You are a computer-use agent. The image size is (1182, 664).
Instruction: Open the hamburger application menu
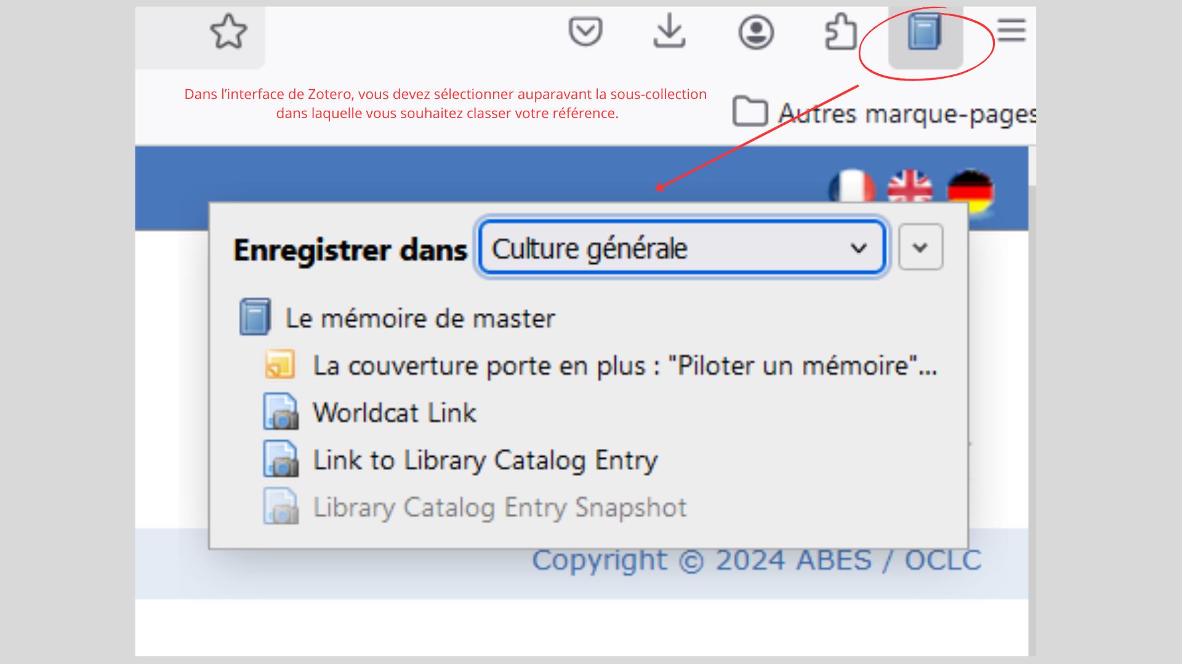click(x=1011, y=30)
